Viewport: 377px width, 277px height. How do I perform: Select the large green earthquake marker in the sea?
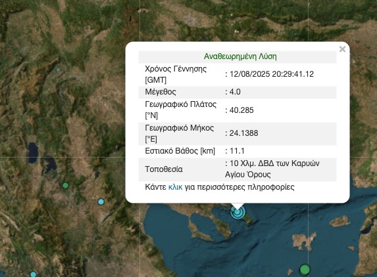click(305, 269)
